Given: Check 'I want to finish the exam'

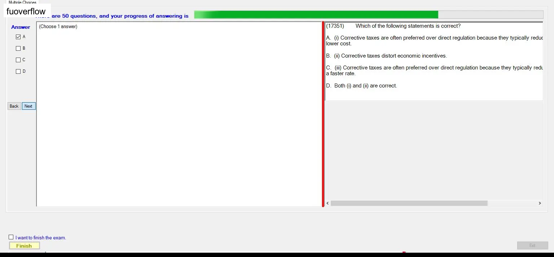Looking at the screenshot, I should pos(11,237).
